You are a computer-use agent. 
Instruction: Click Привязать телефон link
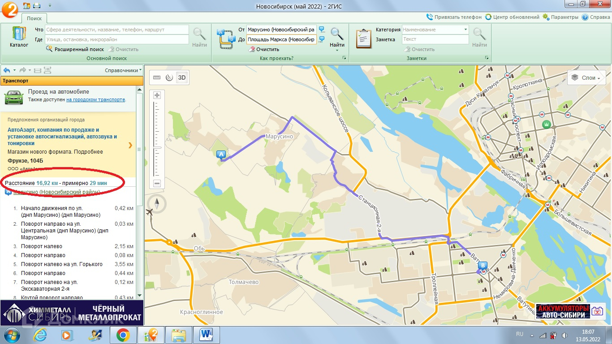[x=454, y=17]
